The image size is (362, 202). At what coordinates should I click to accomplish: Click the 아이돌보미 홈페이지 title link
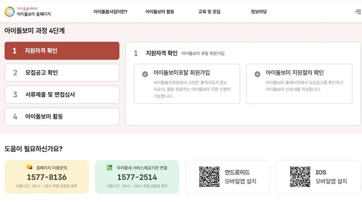pyautogui.click(x=34, y=14)
